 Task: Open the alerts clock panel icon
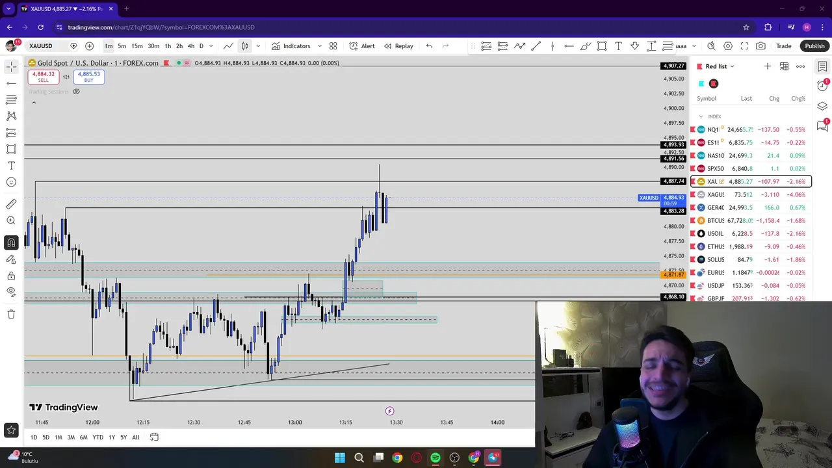tap(822, 86)
